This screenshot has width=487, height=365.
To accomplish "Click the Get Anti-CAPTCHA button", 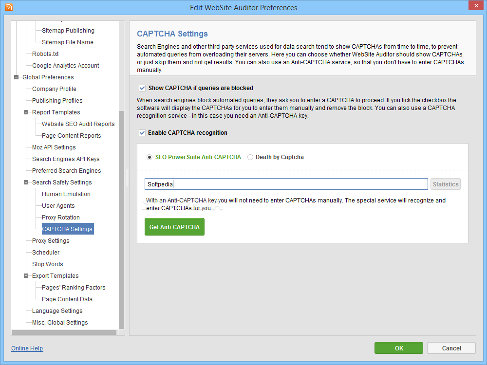I will pos(174,227).
